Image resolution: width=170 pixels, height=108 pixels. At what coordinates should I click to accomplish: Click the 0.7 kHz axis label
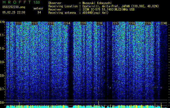coord(2,89)
